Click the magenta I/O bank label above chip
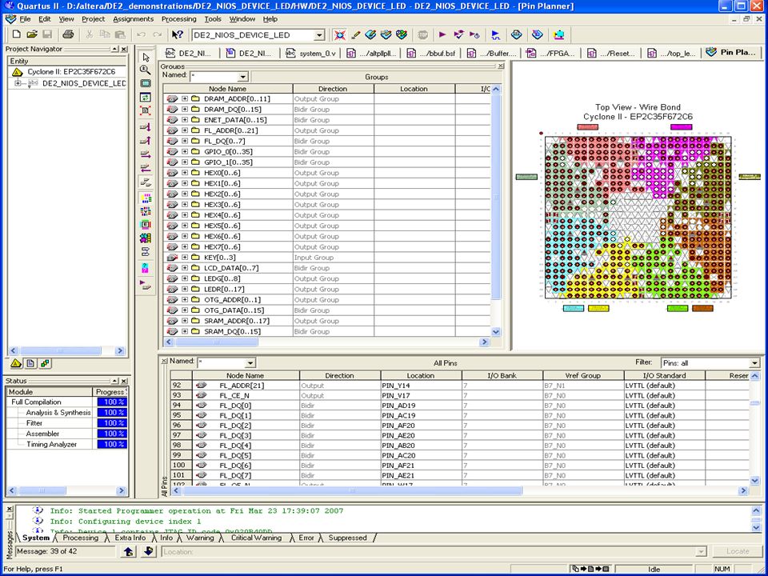 [x=681, y=127]
